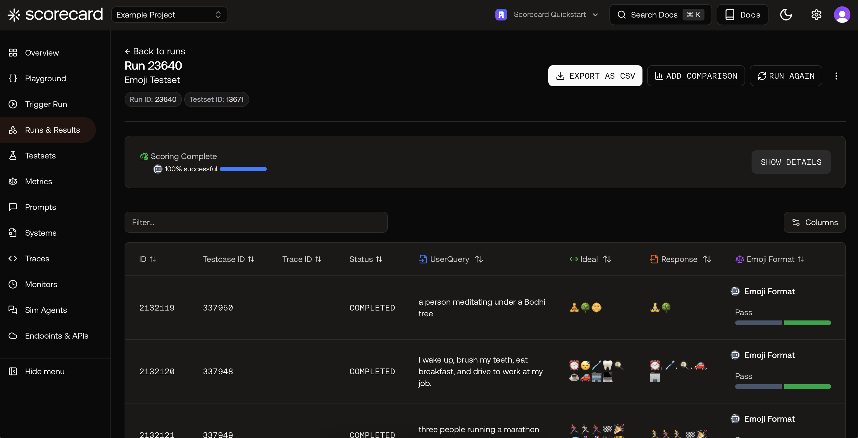
Task: Go to Playground in the sidebar
Action: pyautogui.click(x=46, y=78)
